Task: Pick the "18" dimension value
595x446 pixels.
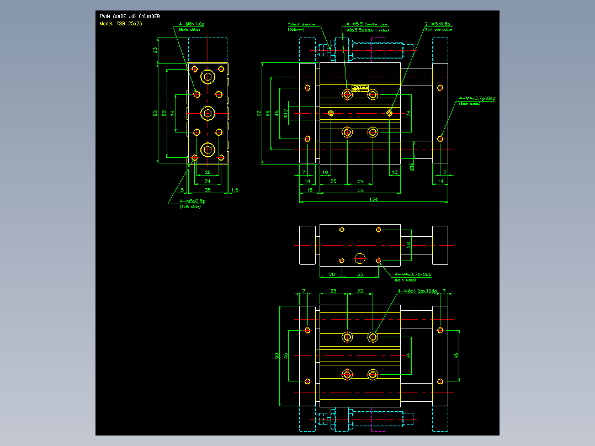Action: (x=310, y=190)
